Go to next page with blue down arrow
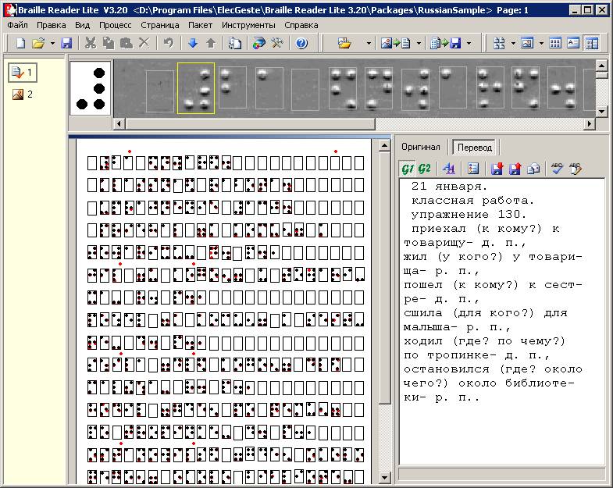613x488 pixels. [193, 43]
